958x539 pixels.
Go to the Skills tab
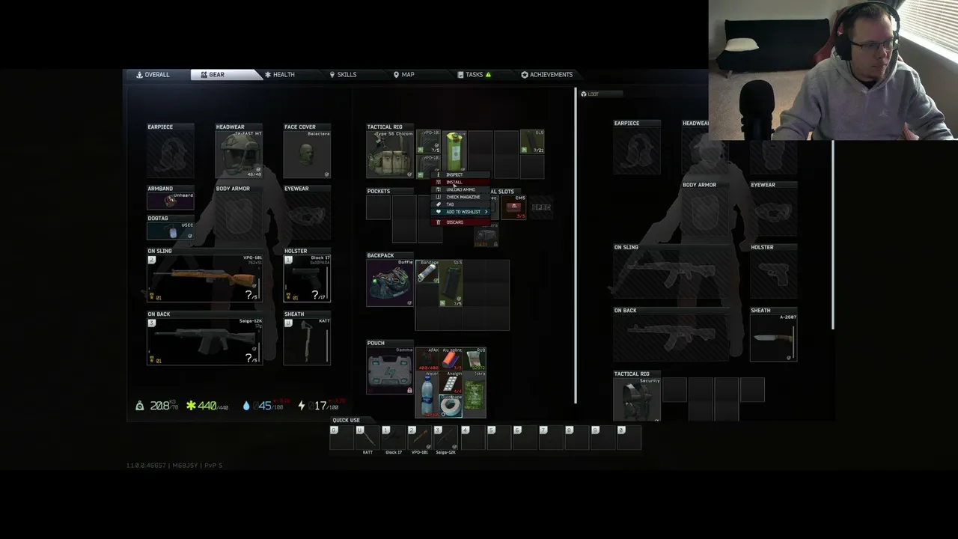(344, 75)
